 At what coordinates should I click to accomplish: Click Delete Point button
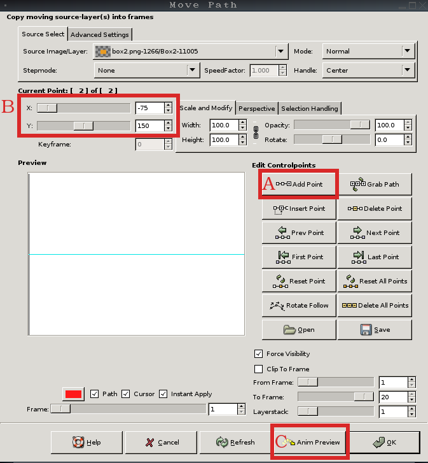[375, 208]
